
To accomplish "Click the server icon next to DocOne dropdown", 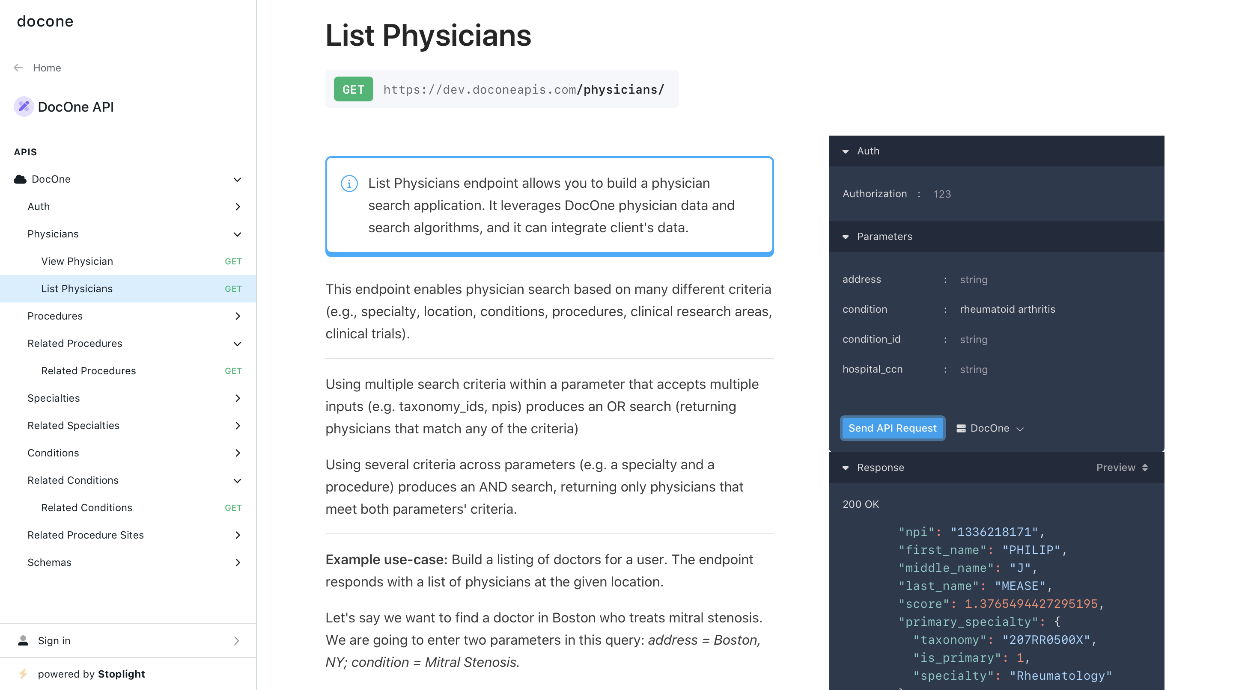I will (961, 428).
